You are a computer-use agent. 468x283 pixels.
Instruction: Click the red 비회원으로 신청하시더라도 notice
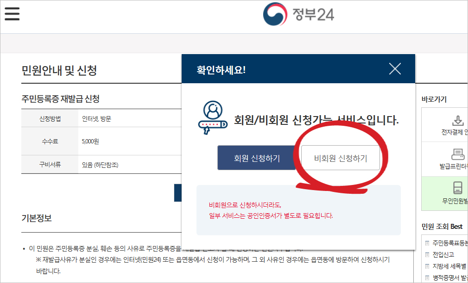coord(245,205)
